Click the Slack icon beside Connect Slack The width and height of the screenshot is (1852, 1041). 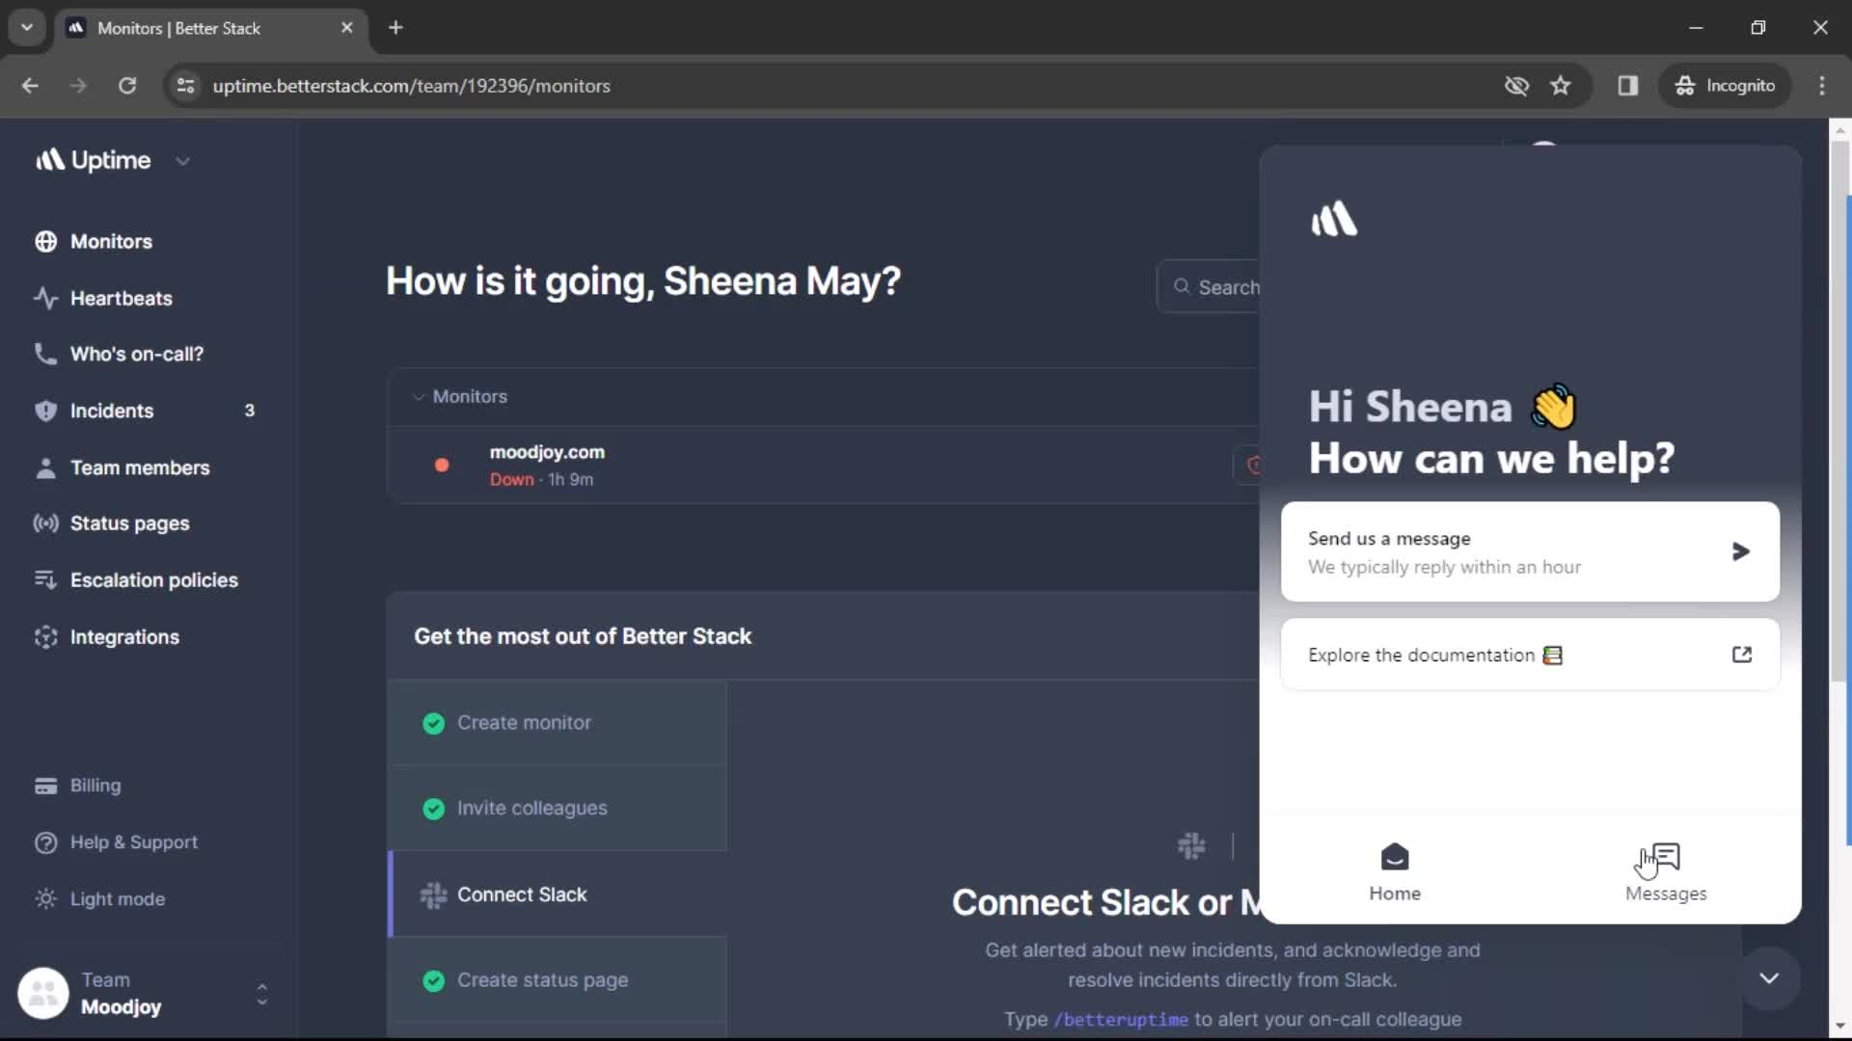pyautogui.click(x=433, y=895)
